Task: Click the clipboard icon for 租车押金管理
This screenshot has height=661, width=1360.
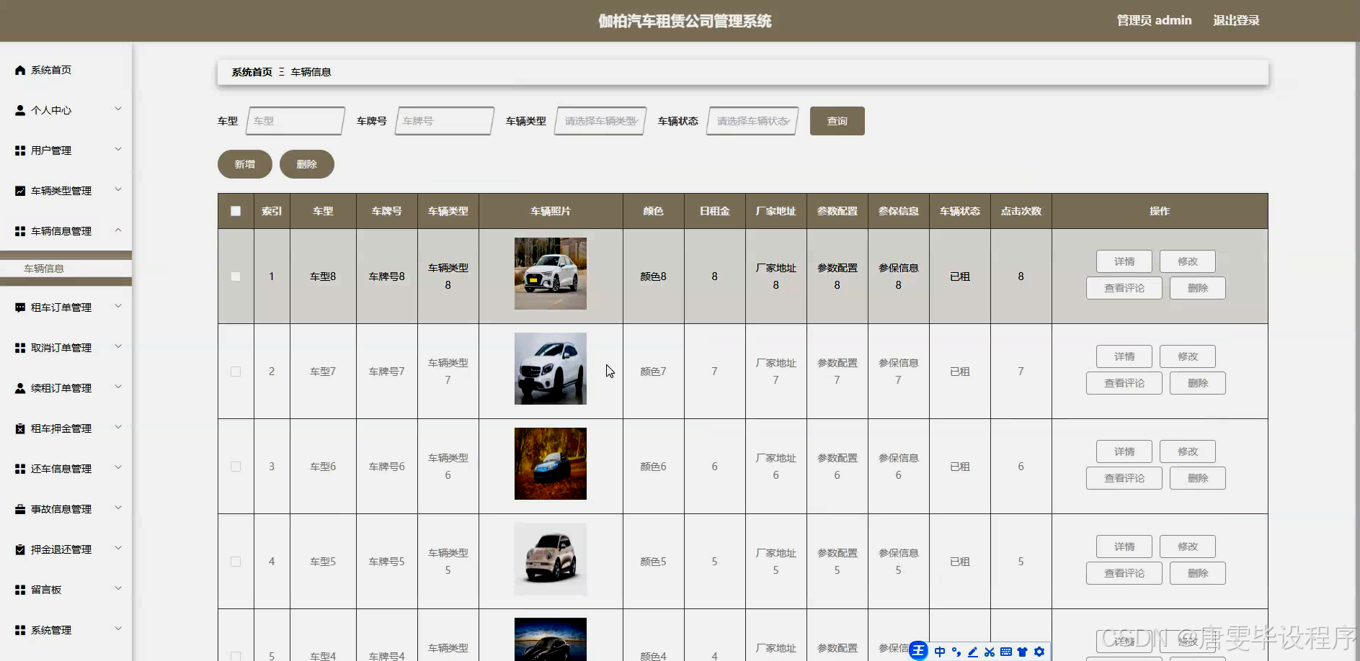Action: (20, 428)
